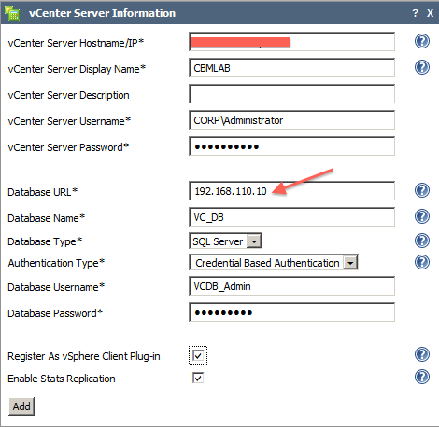The width and height of the screenshot is (439, 427).
Task: Close the vCenter Server Information dialog
Action: point(430,13)
